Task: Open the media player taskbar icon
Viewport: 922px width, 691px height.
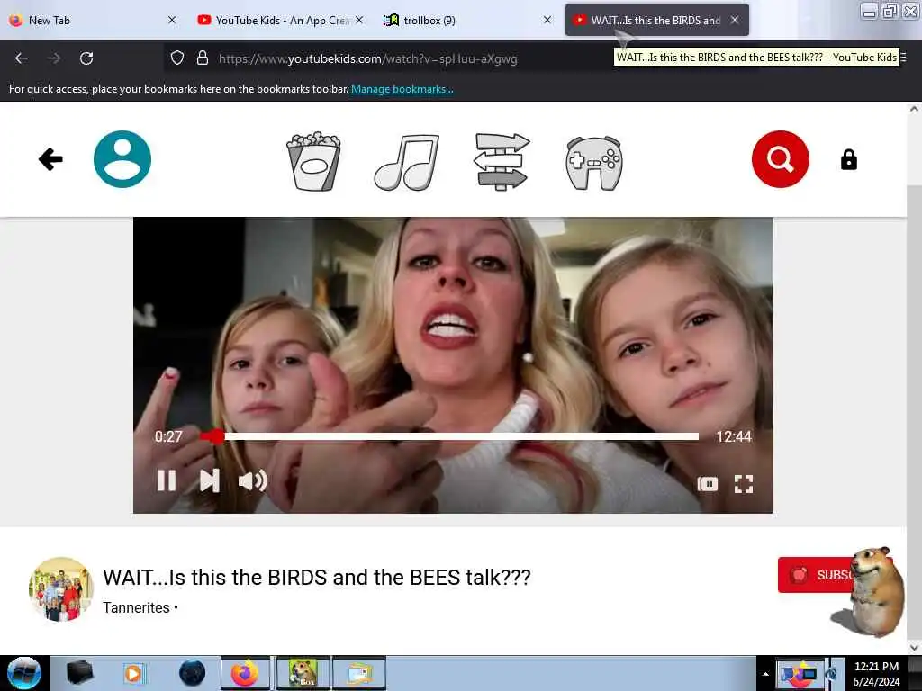Action: coord(133,673)
